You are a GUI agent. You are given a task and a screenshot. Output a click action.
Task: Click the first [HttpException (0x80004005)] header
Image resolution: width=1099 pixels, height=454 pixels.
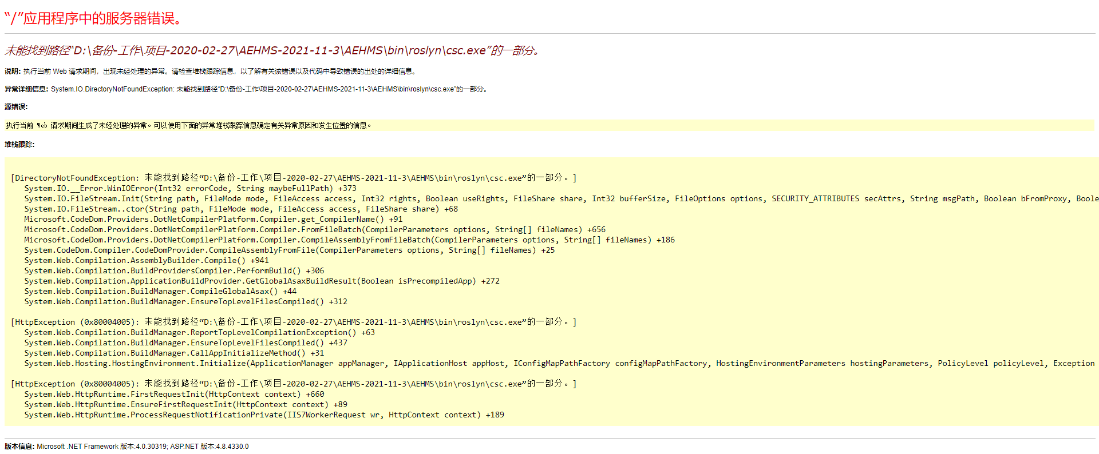click(x=294, y=322)
